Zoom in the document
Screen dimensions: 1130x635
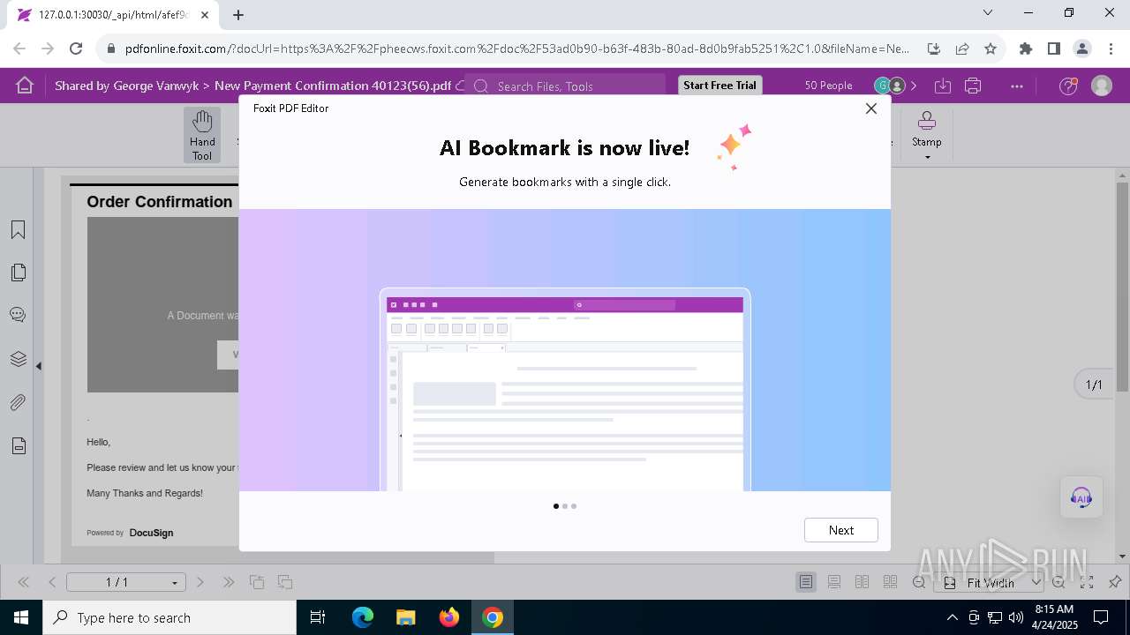[1058, 582]
